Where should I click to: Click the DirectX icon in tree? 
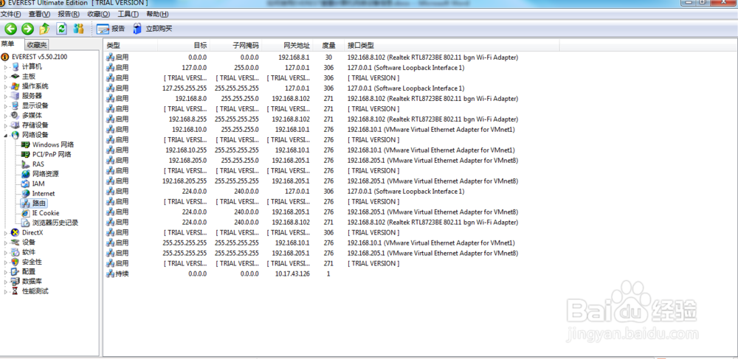pyautogui.click(x=15, y=233)
